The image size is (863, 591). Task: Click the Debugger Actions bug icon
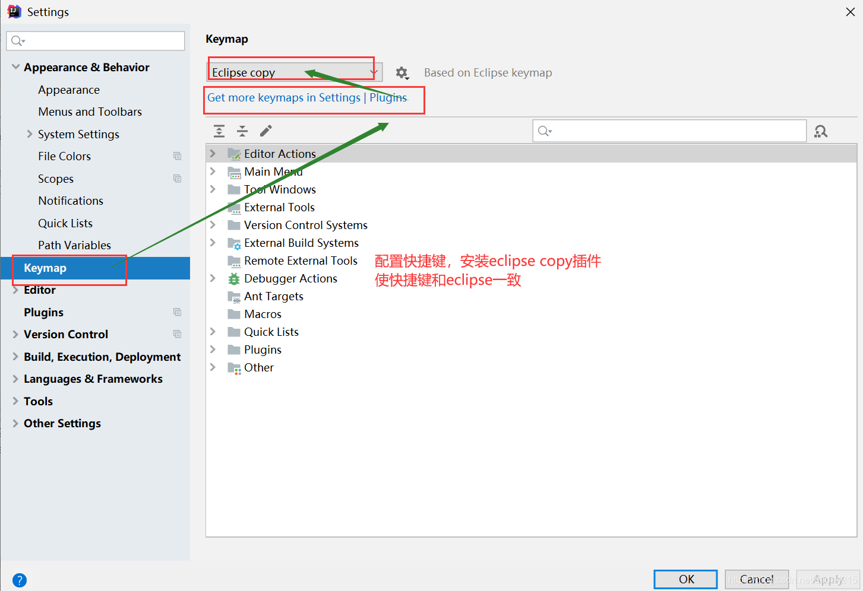coord(234,279)
